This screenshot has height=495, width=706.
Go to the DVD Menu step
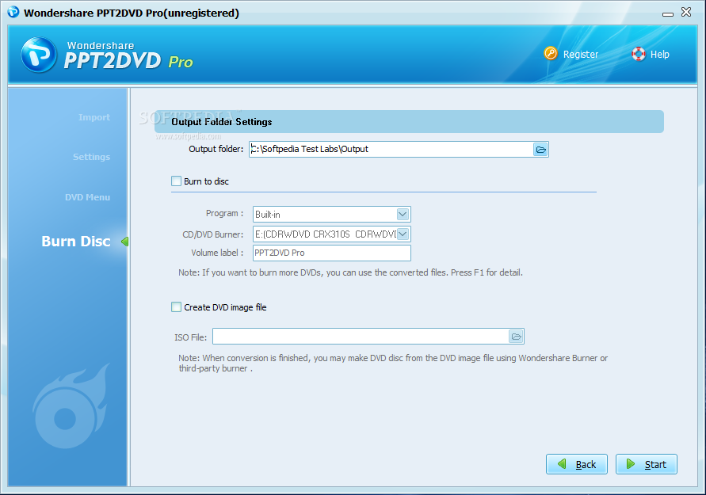tap(87, 197)
